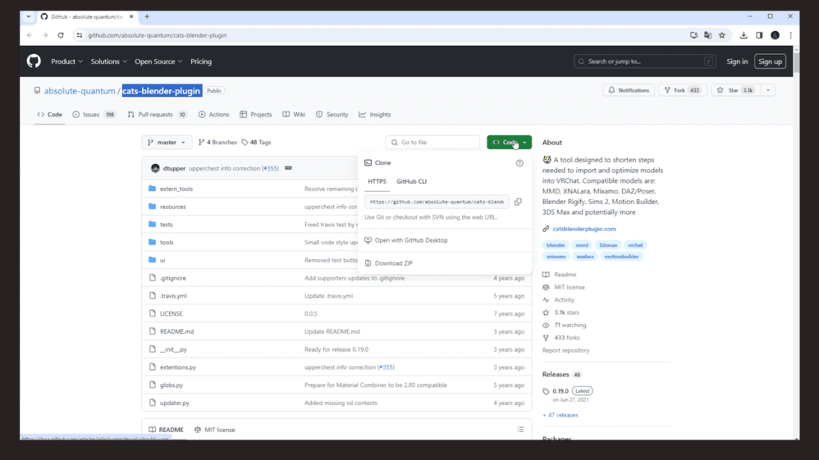Open the browser downloads icon
819x460 pixels.
click(744, 35)
